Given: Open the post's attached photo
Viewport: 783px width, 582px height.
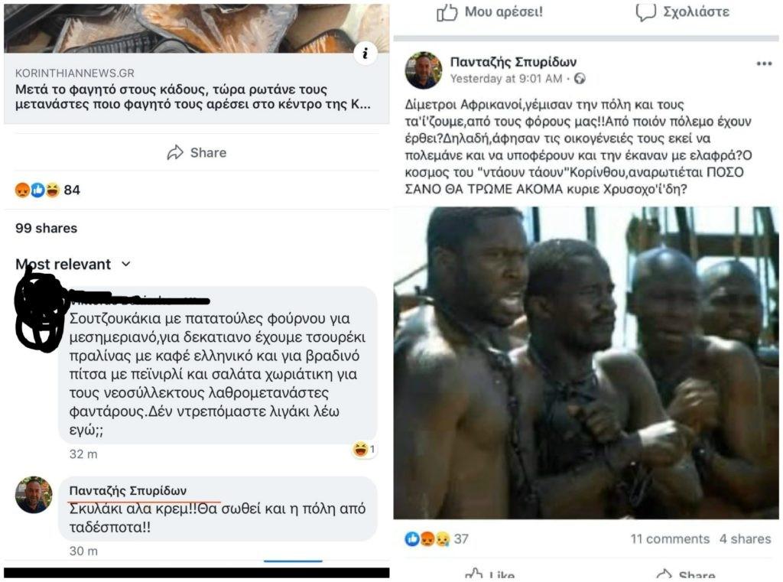Looking at the screenshot, I should [586, 363].
